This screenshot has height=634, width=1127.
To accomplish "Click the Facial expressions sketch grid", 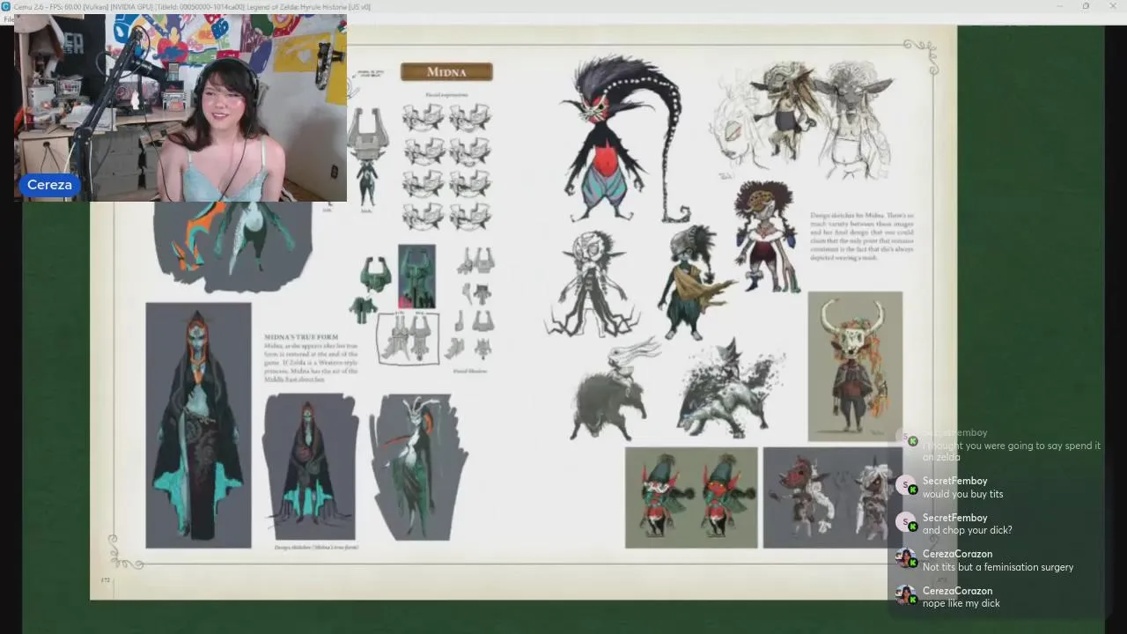I will [446, 166].
